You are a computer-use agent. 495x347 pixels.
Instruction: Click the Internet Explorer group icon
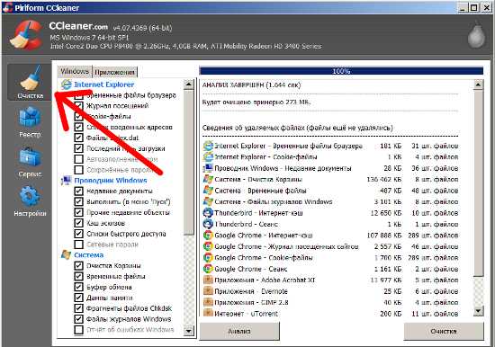click(x=67, y=85)
